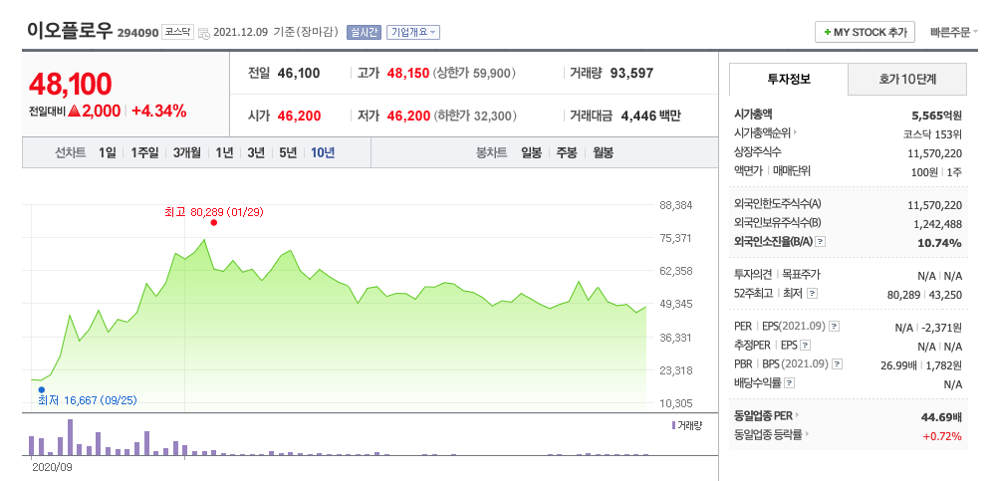The image size is (994, 481).
Task: Click the stock name 이오플로우
Action: click(x=70, y=31)
